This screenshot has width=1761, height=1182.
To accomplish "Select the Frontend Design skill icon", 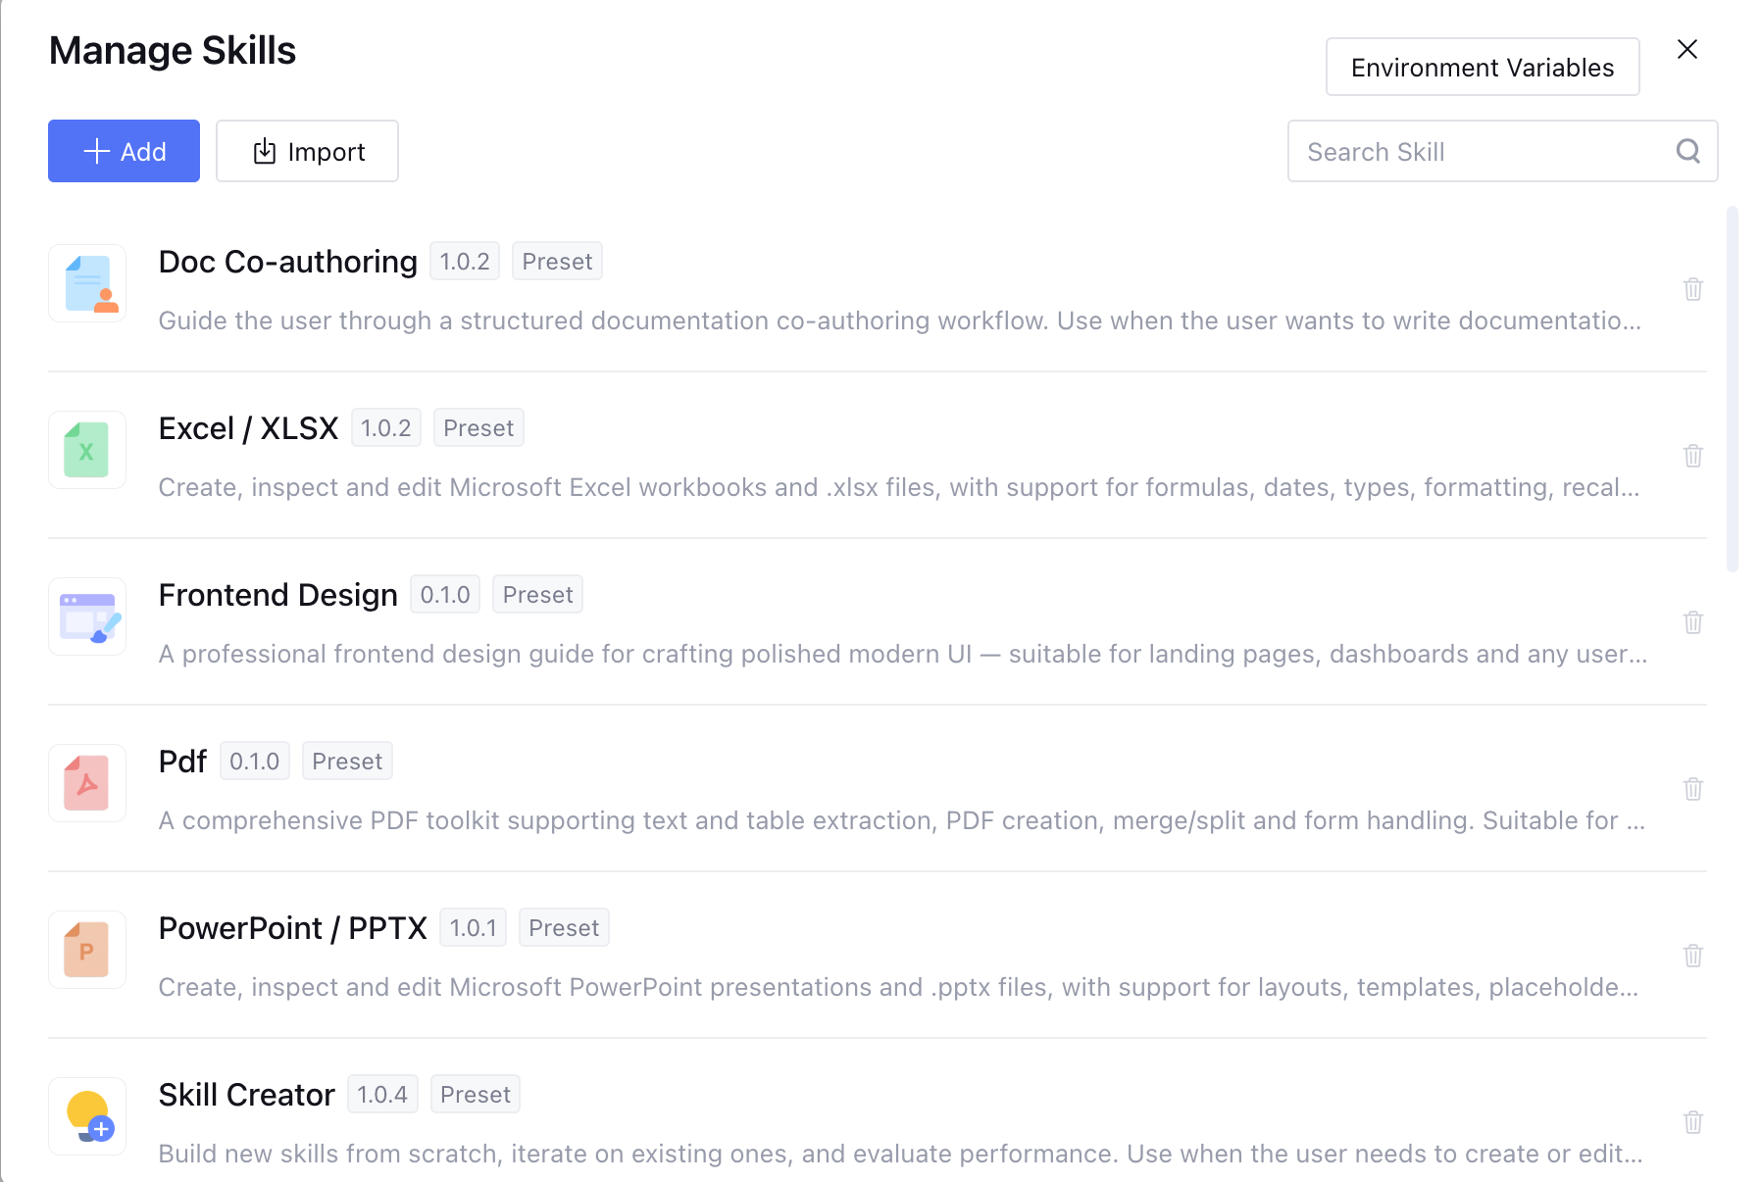I will tap(87, 616).
